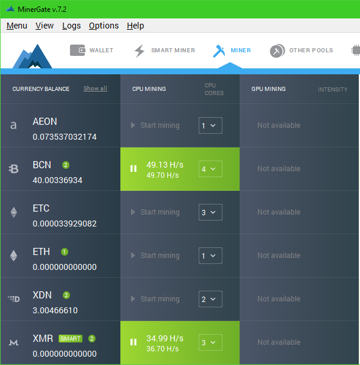
Task: Start mining ETH
Action: point(155,256)
